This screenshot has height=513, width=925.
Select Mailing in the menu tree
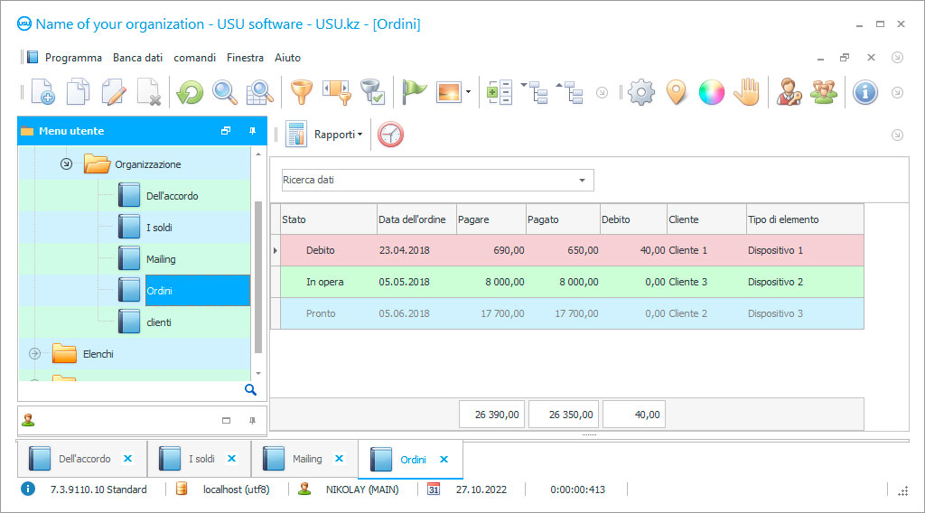pos(161,259)
